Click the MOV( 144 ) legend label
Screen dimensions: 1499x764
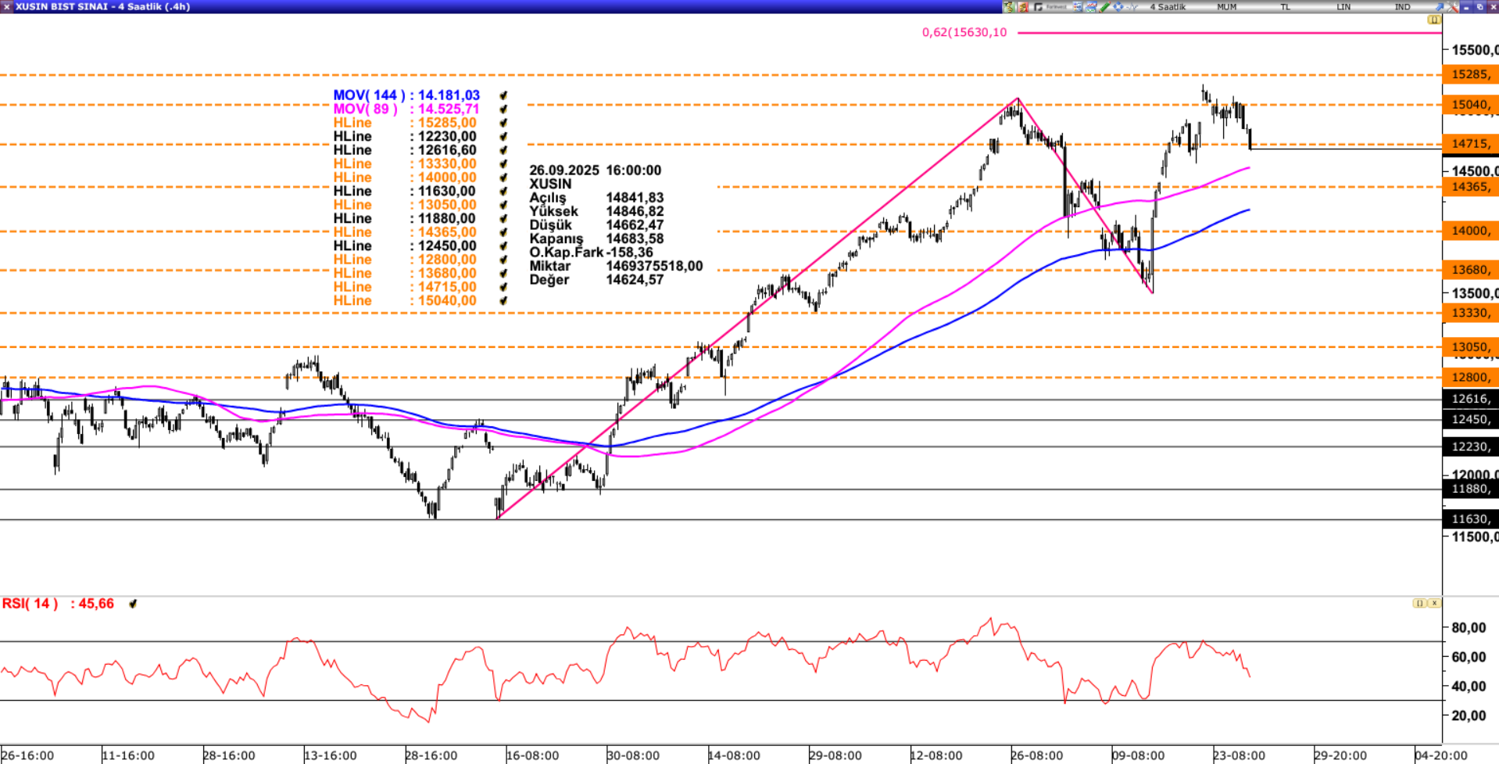click(369, 95)
